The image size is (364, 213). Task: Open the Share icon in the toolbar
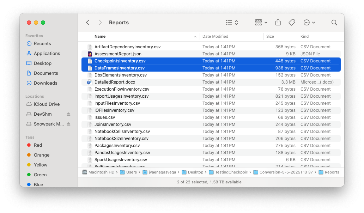(278, 22)
